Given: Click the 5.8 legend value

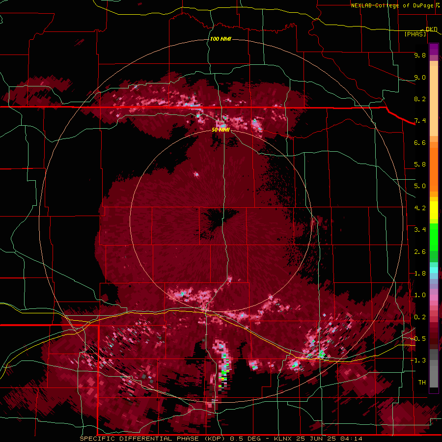Looking at the screenshot, I should click(x=420, y=165).
